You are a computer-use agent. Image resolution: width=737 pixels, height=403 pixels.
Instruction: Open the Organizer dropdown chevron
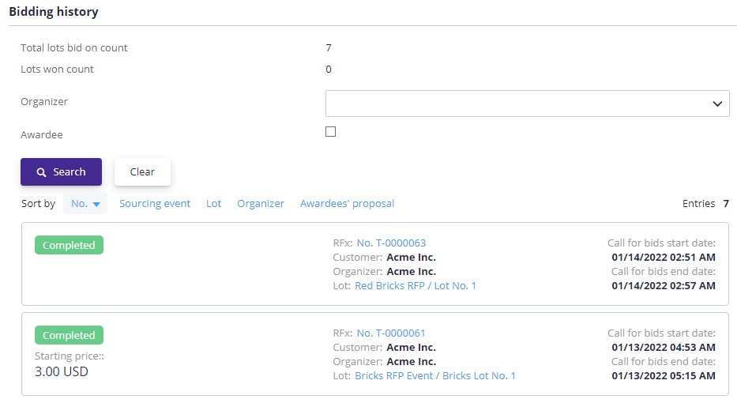click(x=716, y=104)
